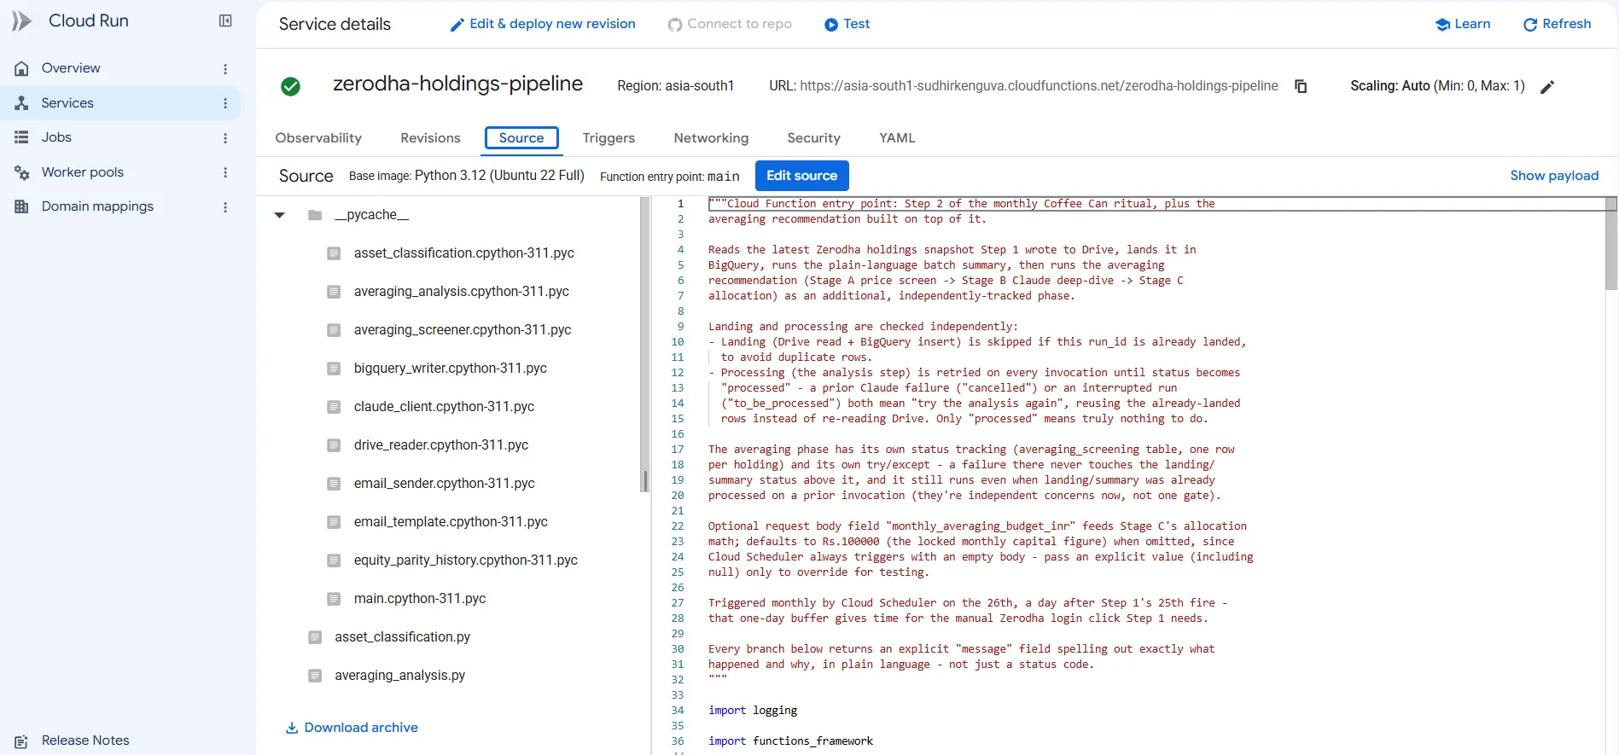Open Domain mappings more options menu
This screenshot has width=1619, height=755.
tap(225, 207)
